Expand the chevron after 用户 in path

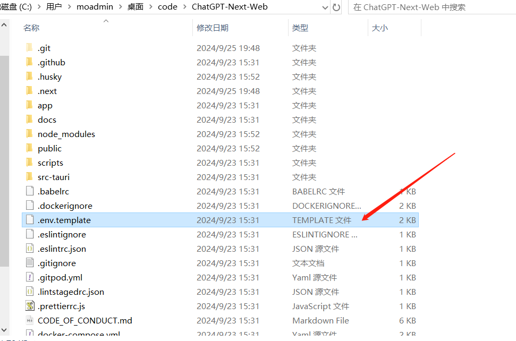[70, 7]
